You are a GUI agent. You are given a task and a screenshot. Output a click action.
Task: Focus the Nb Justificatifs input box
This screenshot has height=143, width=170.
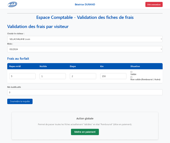coord(85,92)
